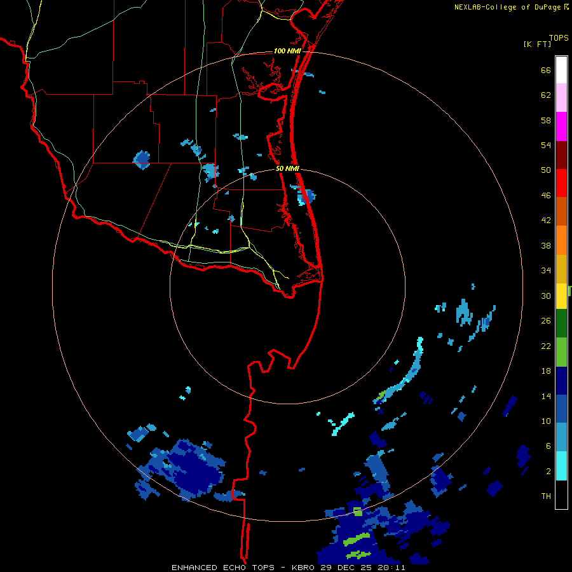Click the scale value "50" in legend
The width and height of the screenshot is (572, 572).
coord(546,170)
